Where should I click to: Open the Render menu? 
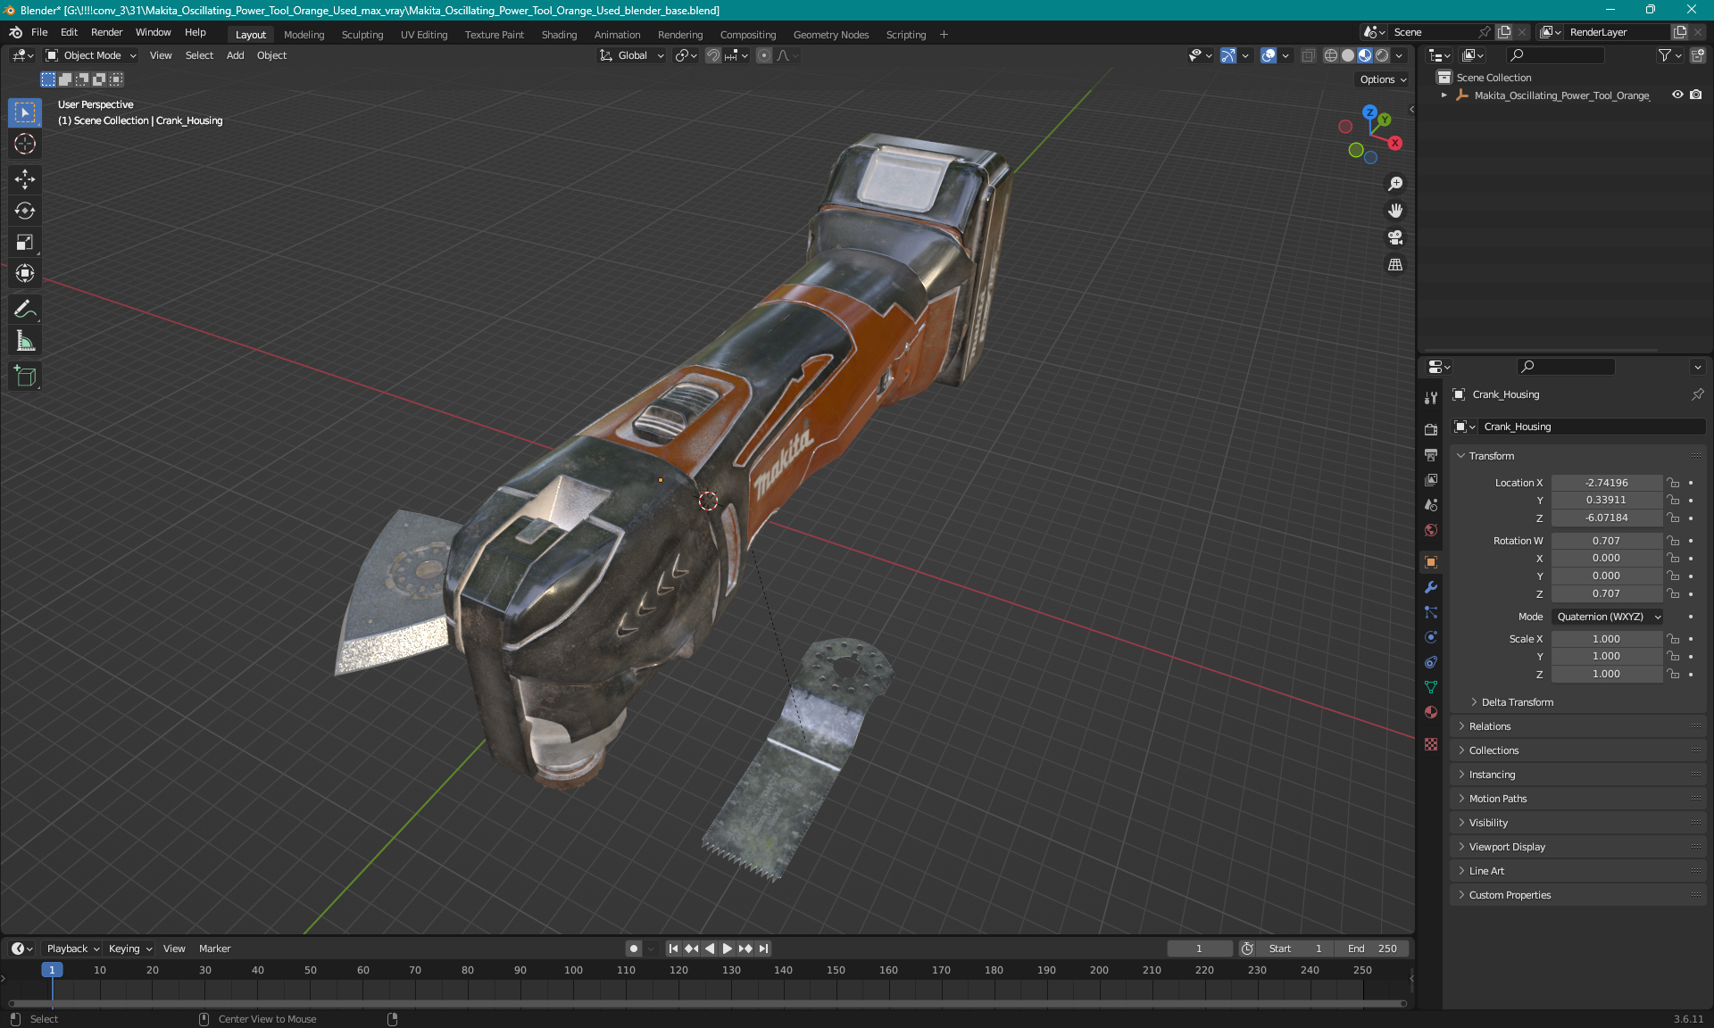click(106, 32)
